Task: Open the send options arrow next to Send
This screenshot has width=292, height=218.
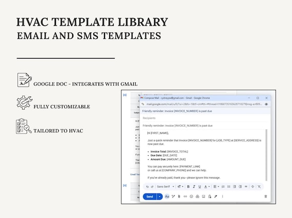Action: pyautogui.click(x=160, y=197)
